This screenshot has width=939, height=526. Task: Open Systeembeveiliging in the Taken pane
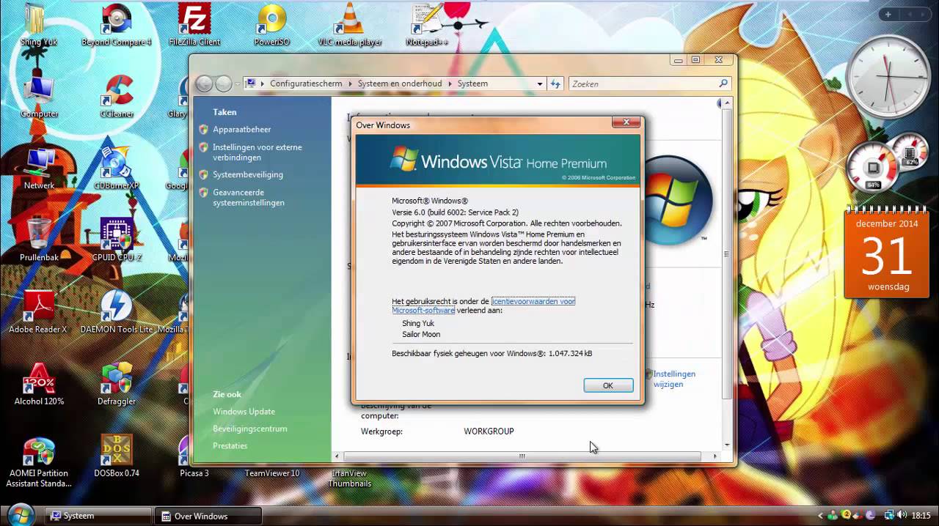[x=247, y=174]
